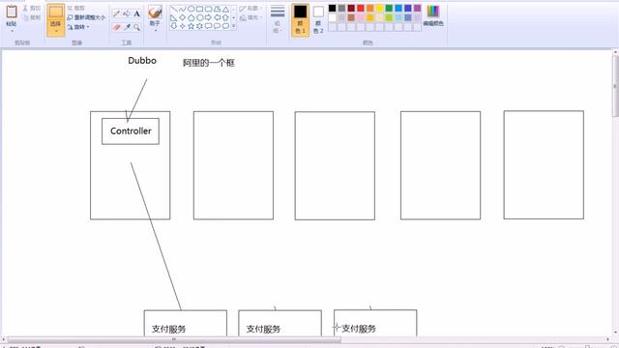Click the 'Controller' text on canvas
619x348 pixels.
[131, 131]
